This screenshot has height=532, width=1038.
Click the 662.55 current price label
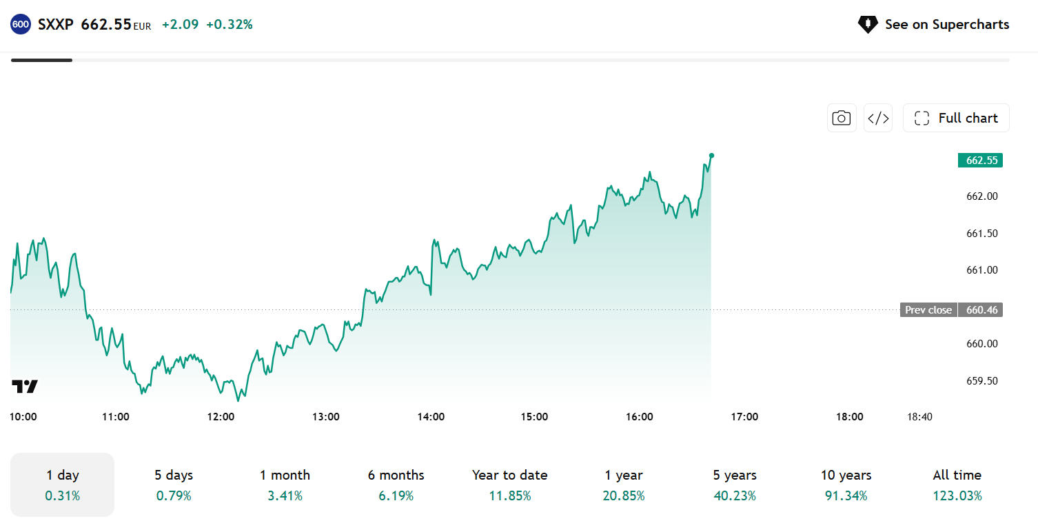click(x=980, y=161)
